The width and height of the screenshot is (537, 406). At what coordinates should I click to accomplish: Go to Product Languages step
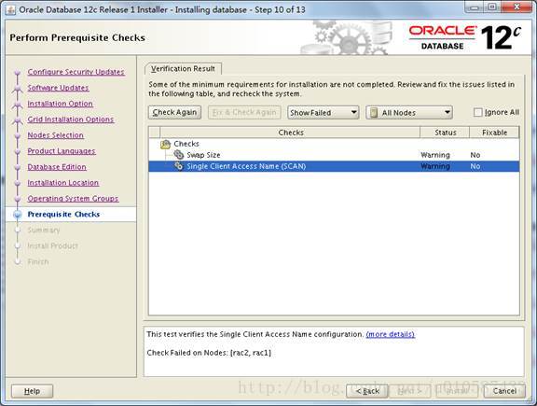(x=62, y=151)
